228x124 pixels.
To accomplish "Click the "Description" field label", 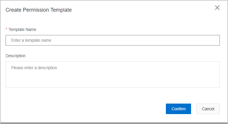I will (x=16, y=56).
